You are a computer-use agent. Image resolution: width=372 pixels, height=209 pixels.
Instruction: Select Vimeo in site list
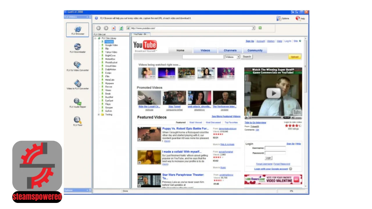pos(108,90)
